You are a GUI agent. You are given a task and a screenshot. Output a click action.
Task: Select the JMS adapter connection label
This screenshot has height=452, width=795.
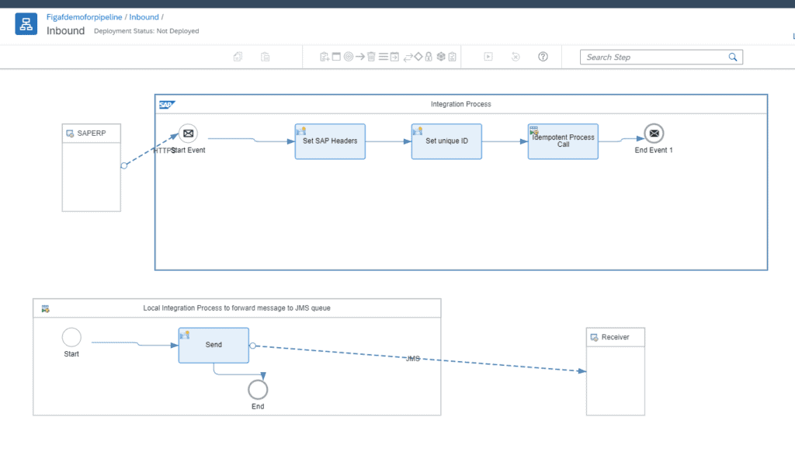tap(413, 359)
